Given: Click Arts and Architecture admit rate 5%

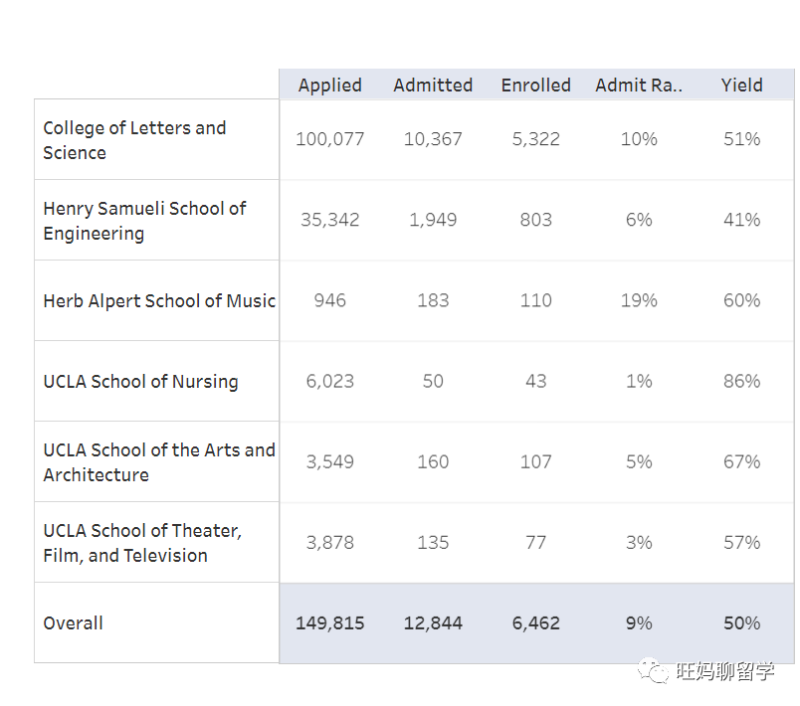Looking at the screenshot, I should pyautogui.click(x=639, y=461).
